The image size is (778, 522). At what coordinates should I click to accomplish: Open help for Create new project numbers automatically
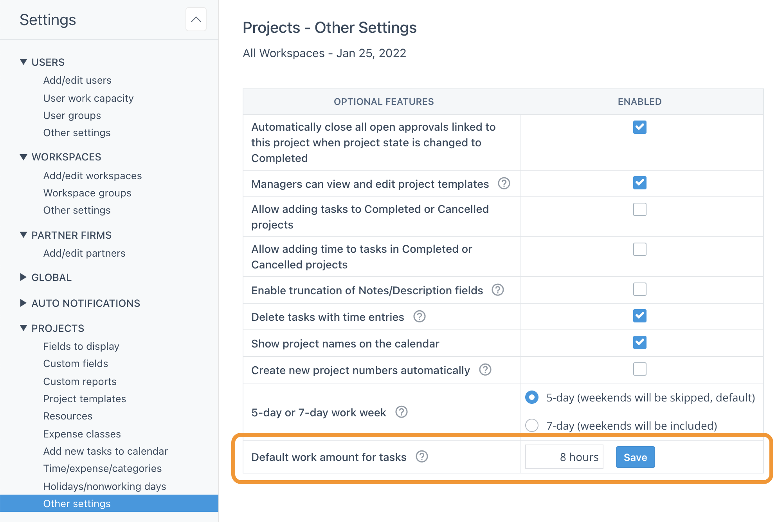click(485, 369)
